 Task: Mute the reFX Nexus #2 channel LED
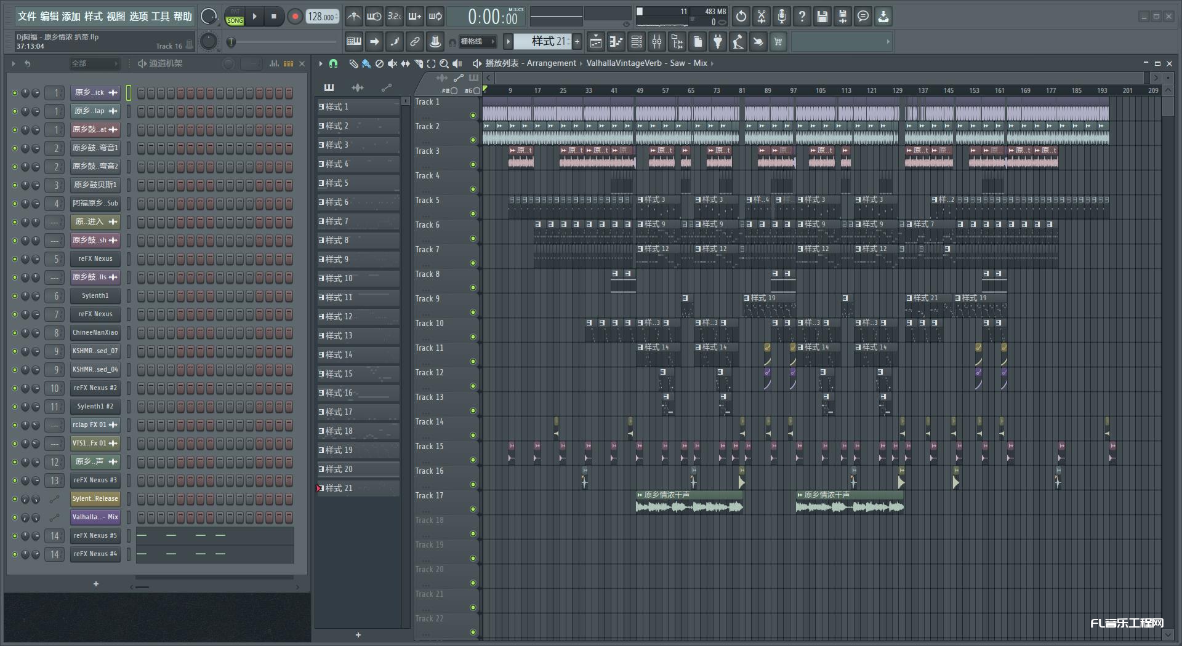pyautogui.click(x=15, y=388)
